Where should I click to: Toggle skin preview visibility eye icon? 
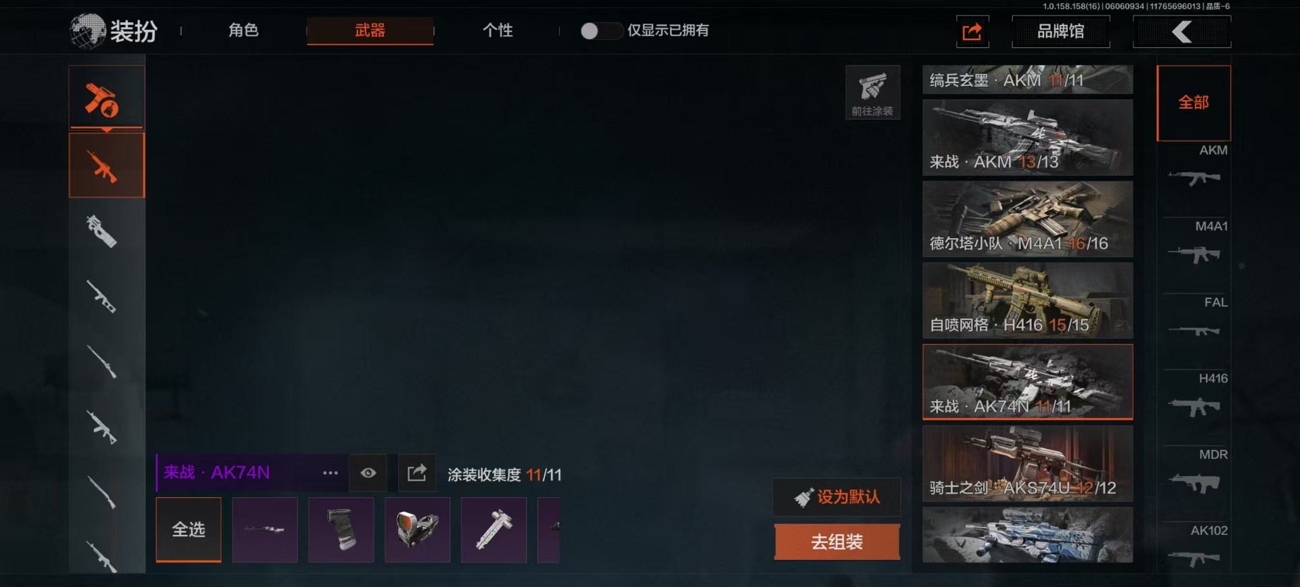(368, 473)
